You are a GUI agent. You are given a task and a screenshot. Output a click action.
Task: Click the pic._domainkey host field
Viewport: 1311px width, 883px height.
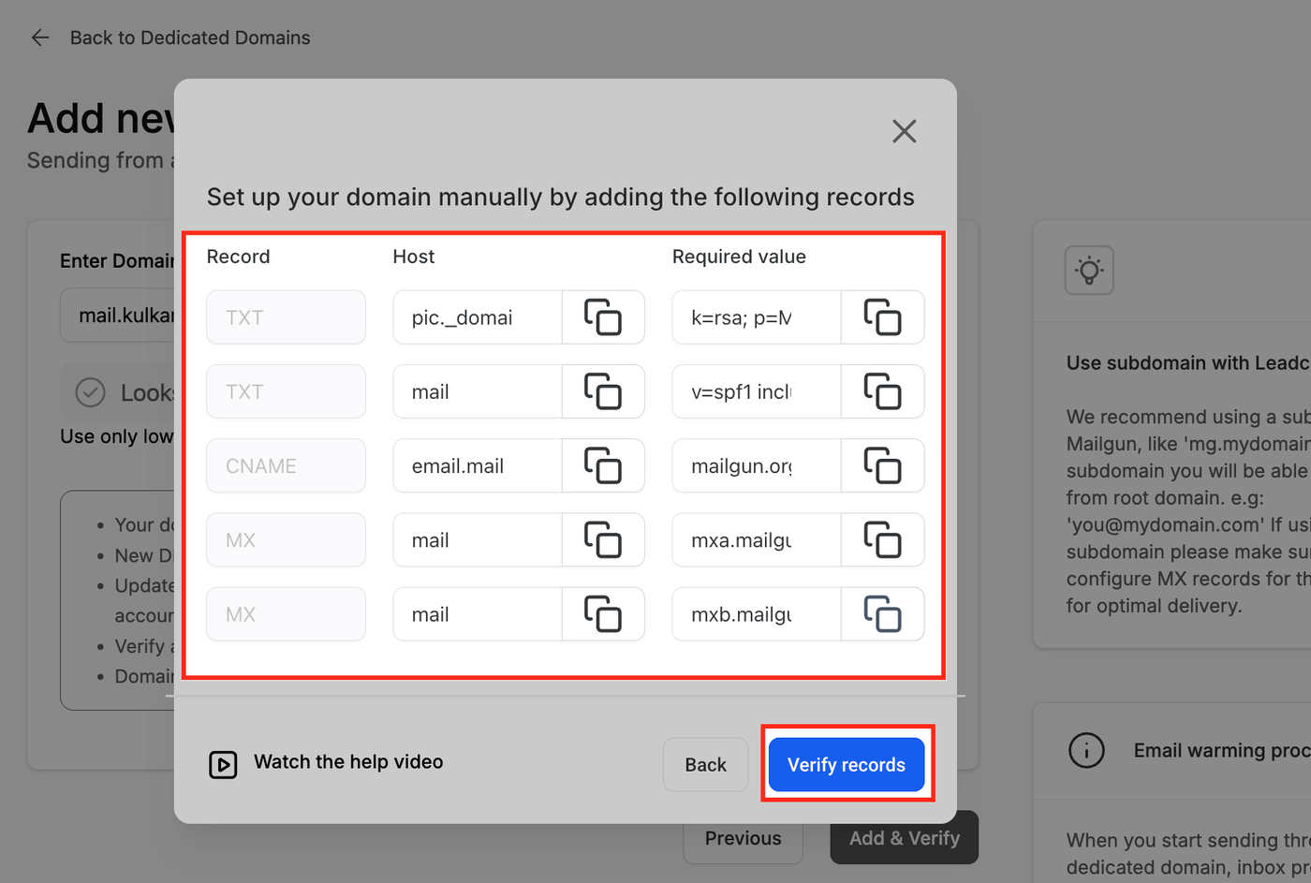point(478,317)
